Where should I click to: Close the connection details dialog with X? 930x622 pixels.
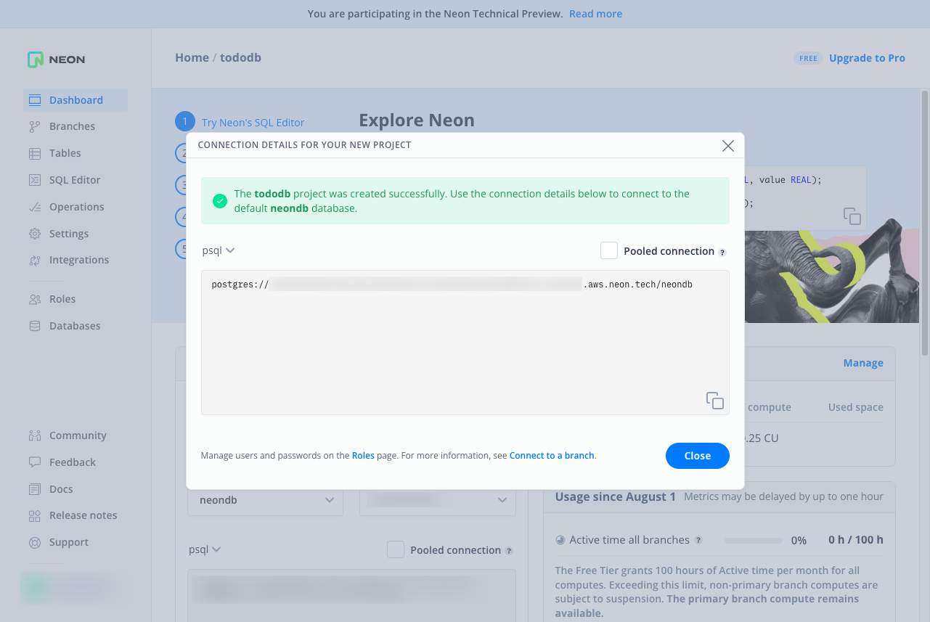(x=728, y=145)
